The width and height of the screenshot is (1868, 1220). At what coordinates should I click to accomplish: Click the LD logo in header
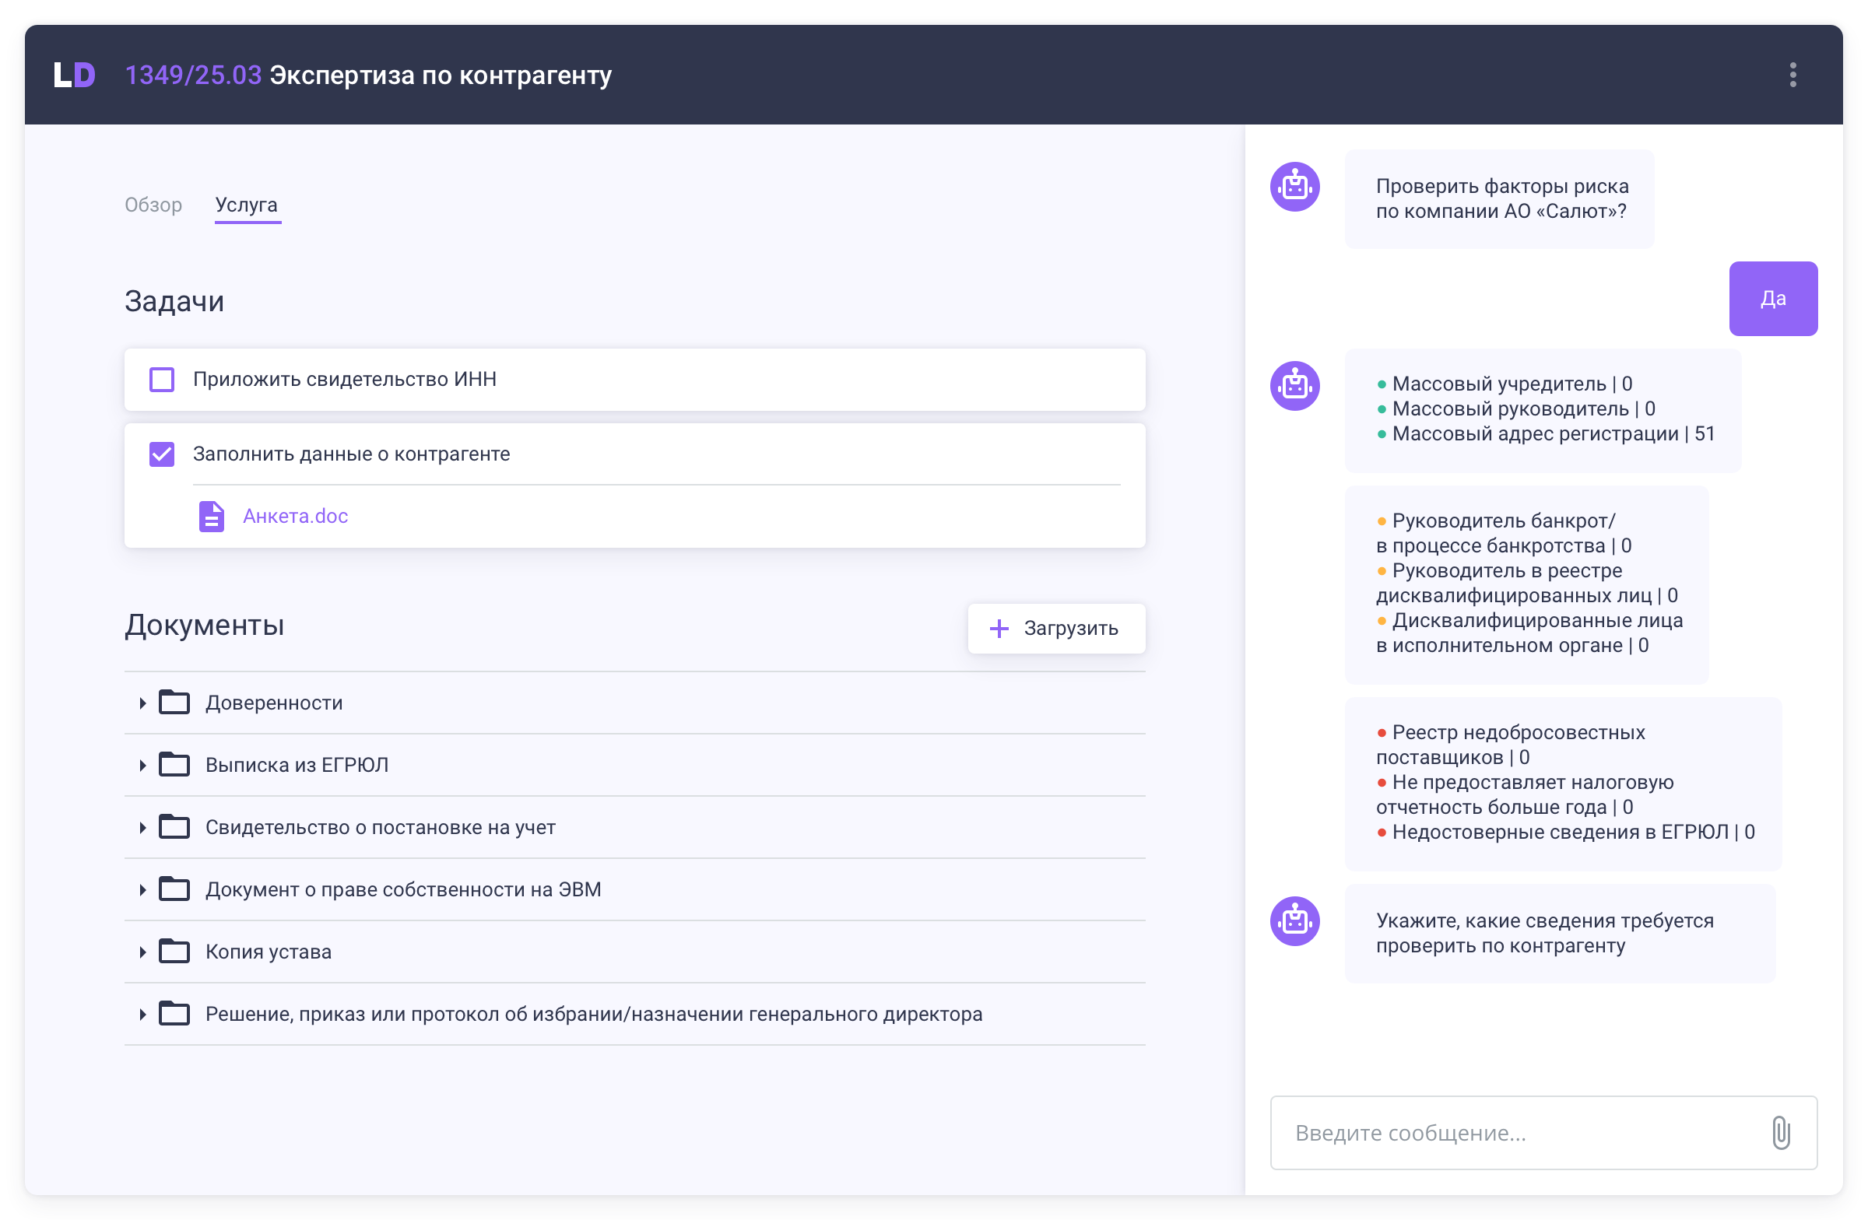[75, 75]
